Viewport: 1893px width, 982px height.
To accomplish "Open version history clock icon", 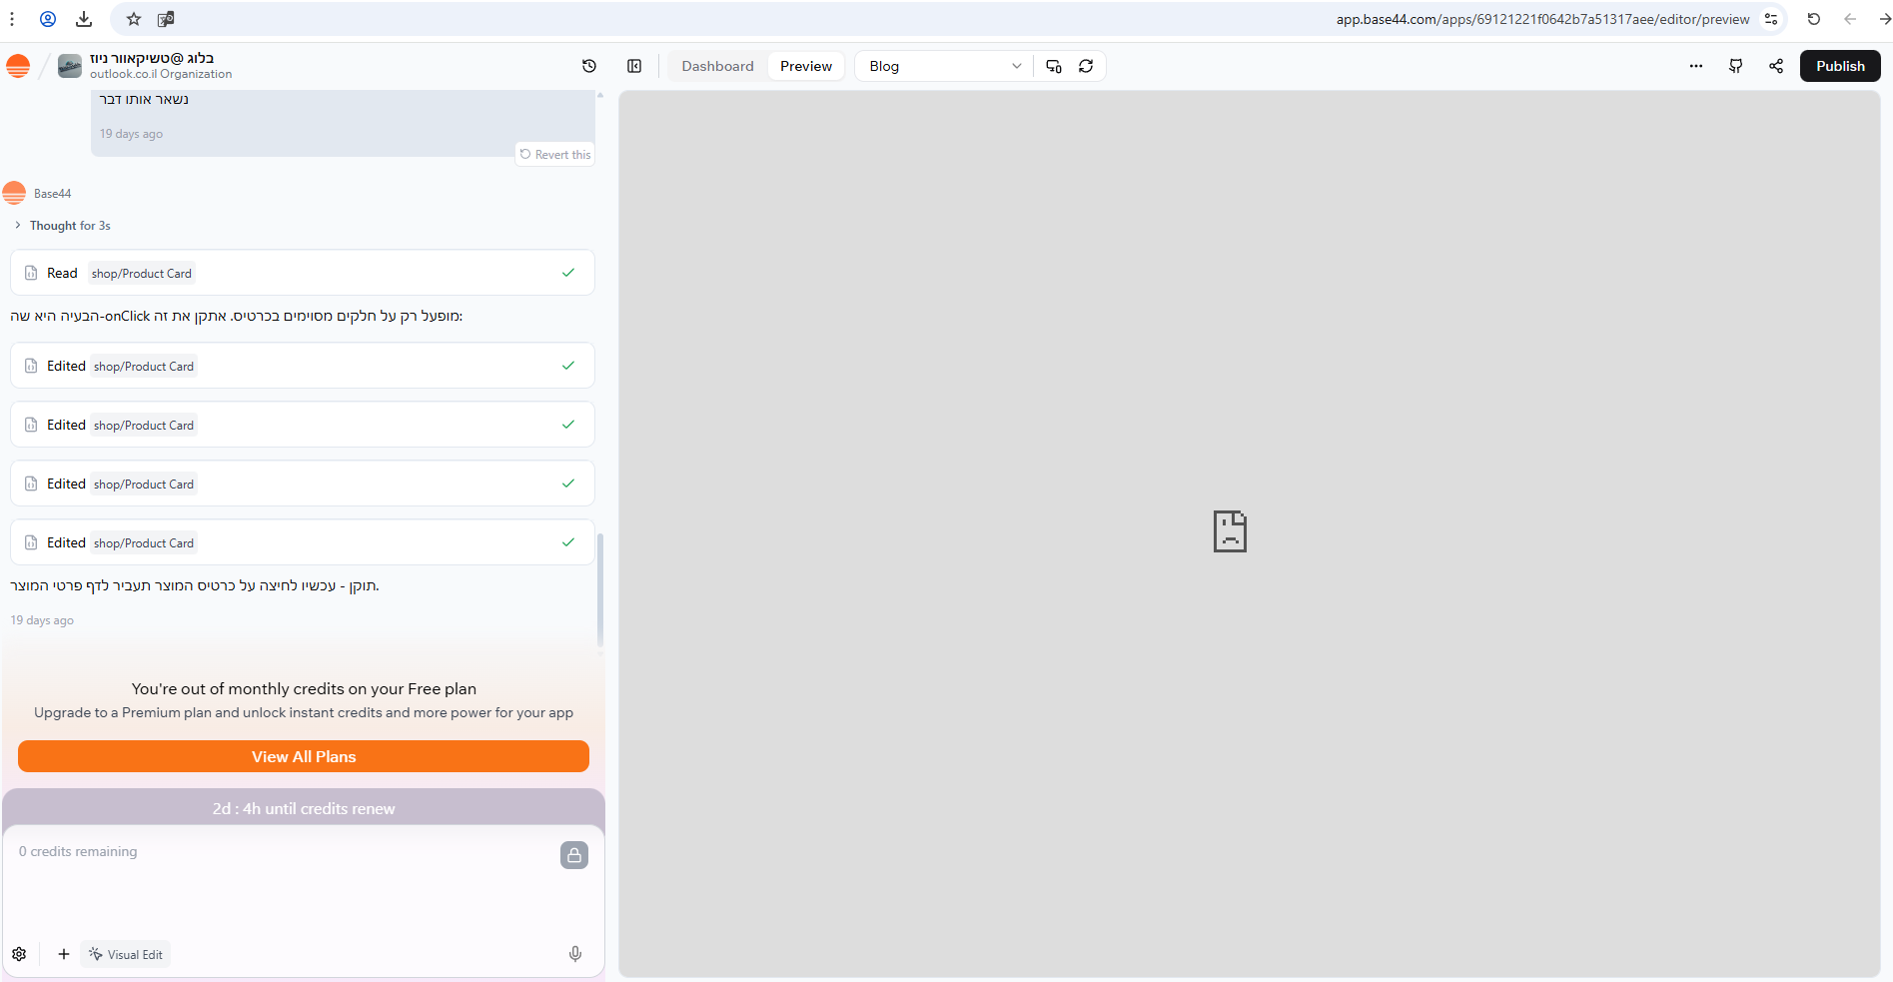I will click(x=589, y=66).
